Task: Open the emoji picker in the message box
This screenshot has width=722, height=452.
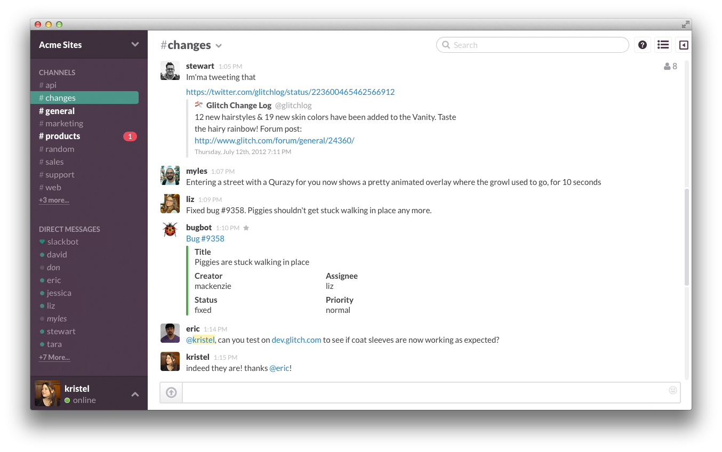Action: [x=672, y=391]
